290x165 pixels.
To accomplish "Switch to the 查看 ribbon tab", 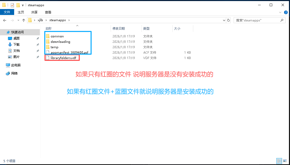I will coord(48,12).
